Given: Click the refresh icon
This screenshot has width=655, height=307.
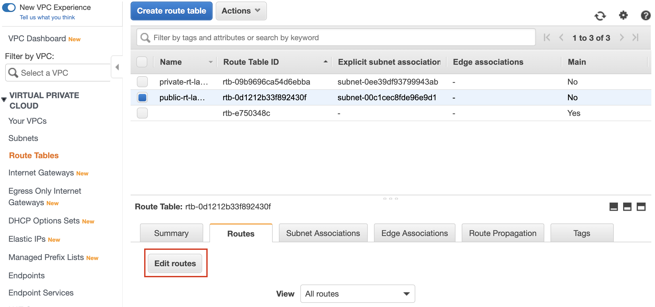Looking at the screenshot, I should [600, 16].
